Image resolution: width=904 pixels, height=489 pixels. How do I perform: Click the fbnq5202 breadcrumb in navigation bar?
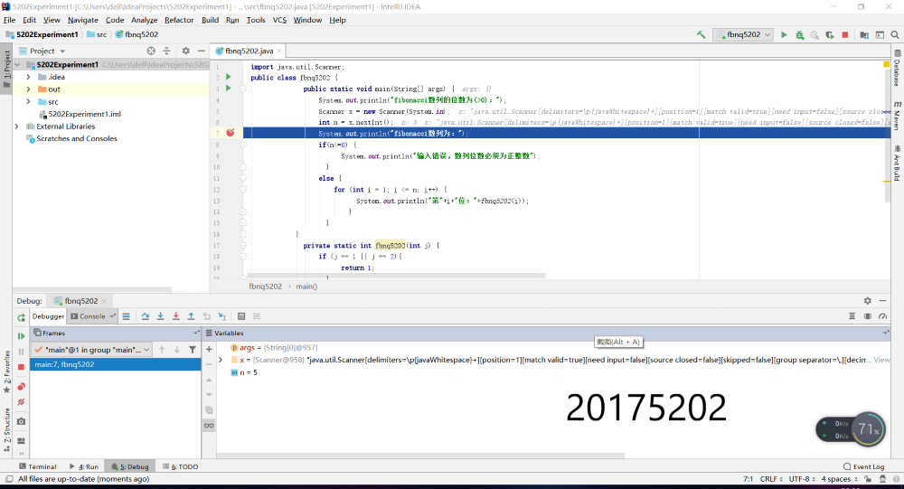click(x=137, y=34)
